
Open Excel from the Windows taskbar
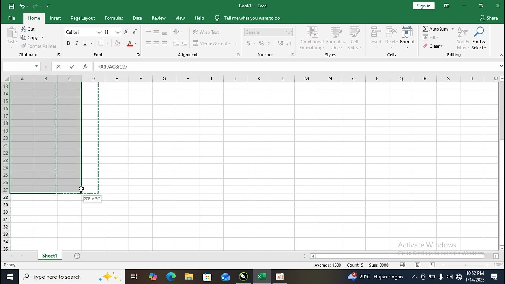pyautogui.click(x=261, y=277)
